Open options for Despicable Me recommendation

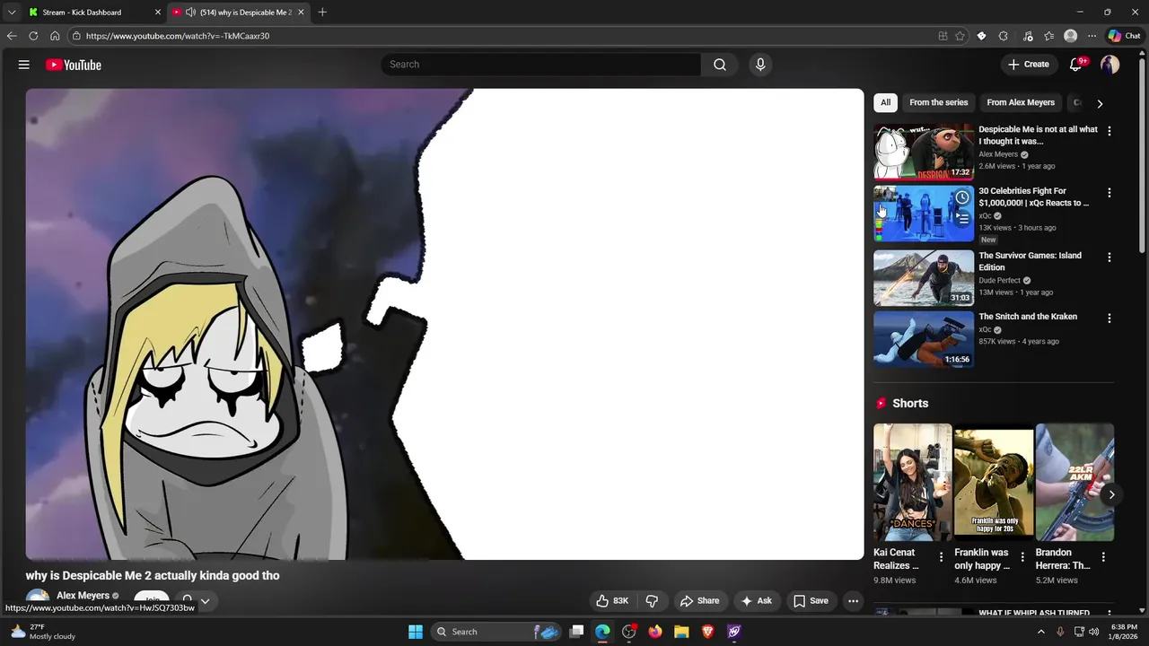click(x=1110, y=131)
